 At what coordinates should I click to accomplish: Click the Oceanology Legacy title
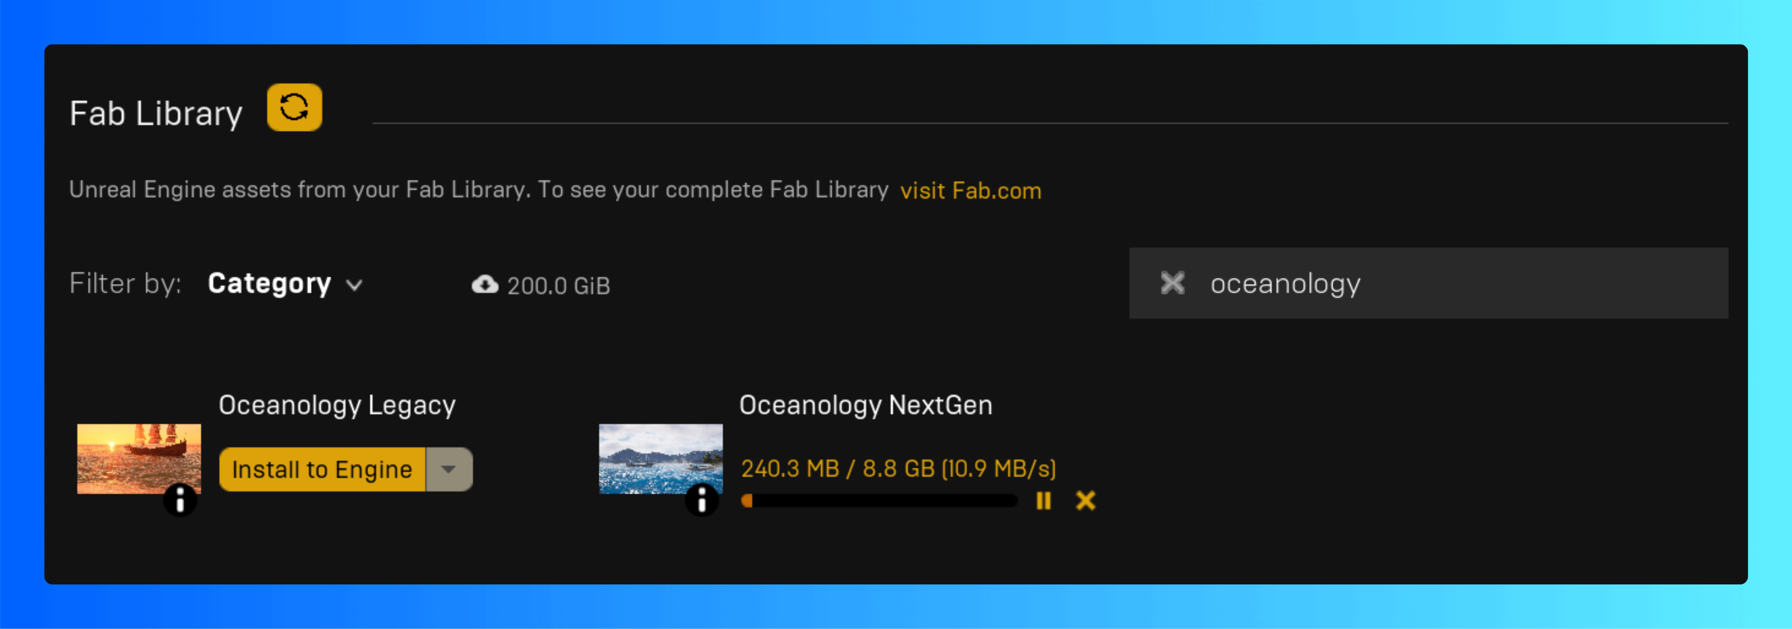pos(336,405)
